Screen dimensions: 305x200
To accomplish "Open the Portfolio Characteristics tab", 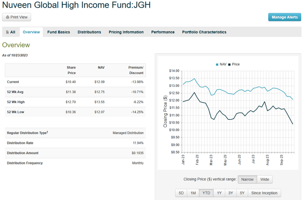I will click(x=204, y=32).
